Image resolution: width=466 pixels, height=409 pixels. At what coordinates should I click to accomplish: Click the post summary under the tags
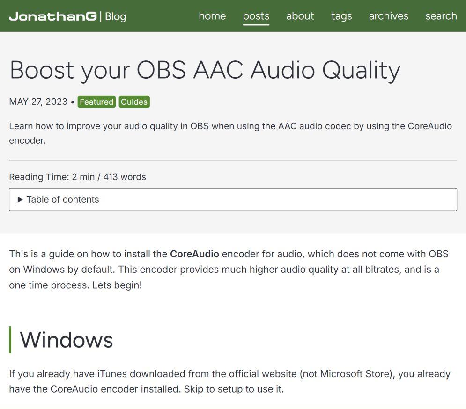[x=230, y=133]
